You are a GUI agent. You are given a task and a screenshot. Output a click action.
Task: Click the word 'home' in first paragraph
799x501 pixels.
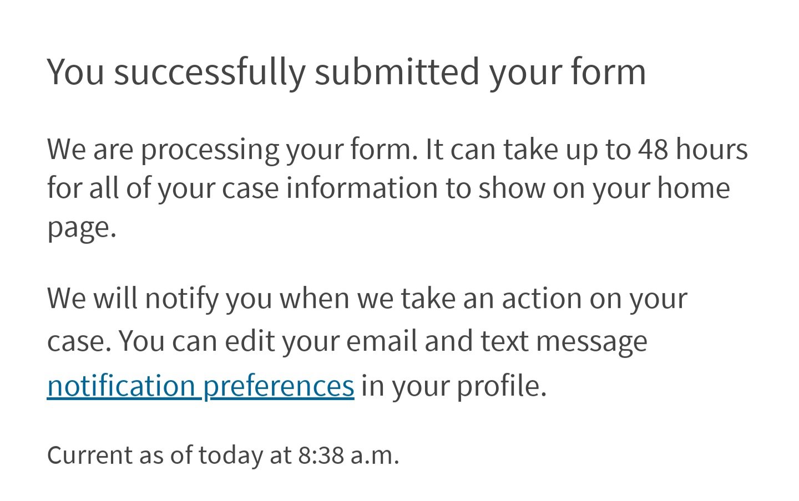694,188
